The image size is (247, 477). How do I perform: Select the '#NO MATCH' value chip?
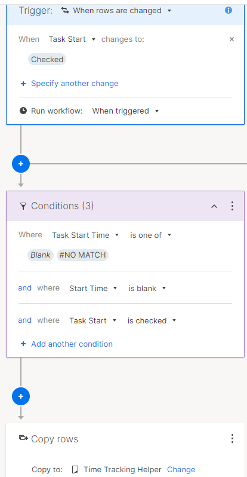(x=83, y=255)
